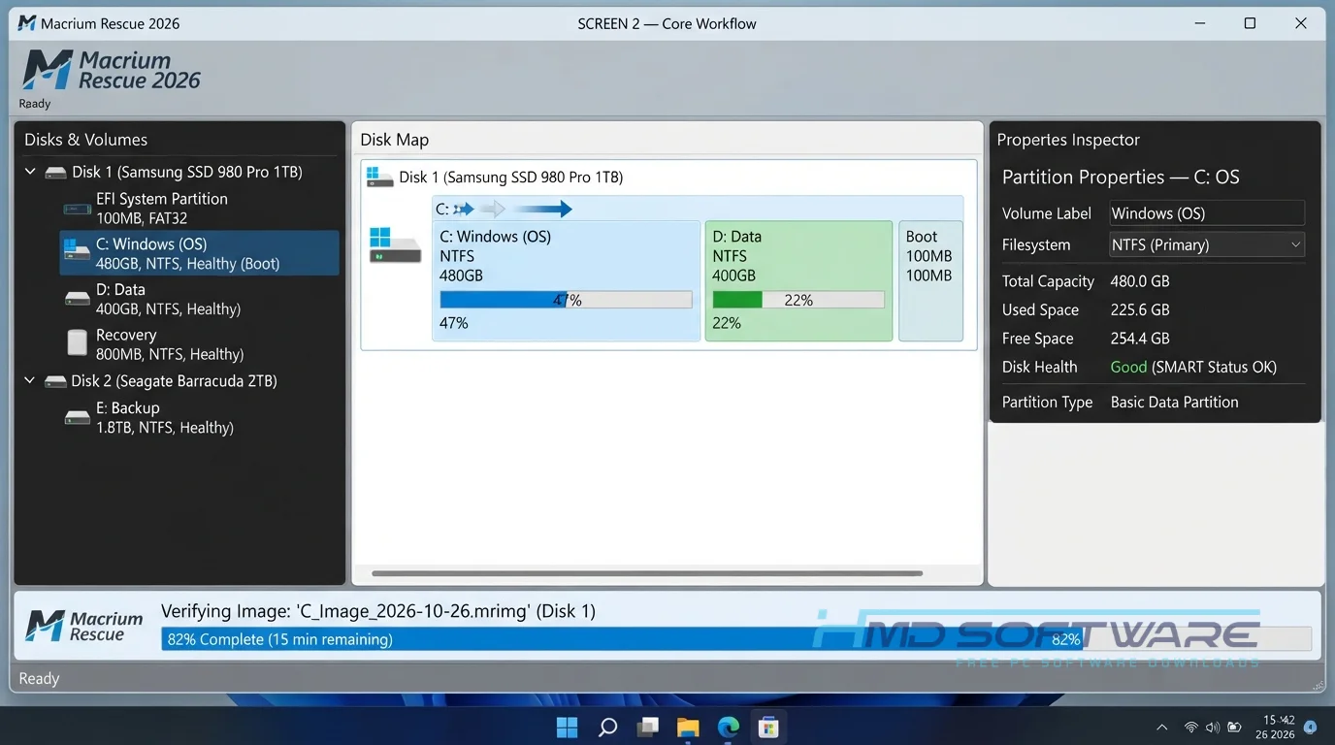Click the dark blue arrow above C: block
1335x745 pixels.
pos(542,209)
